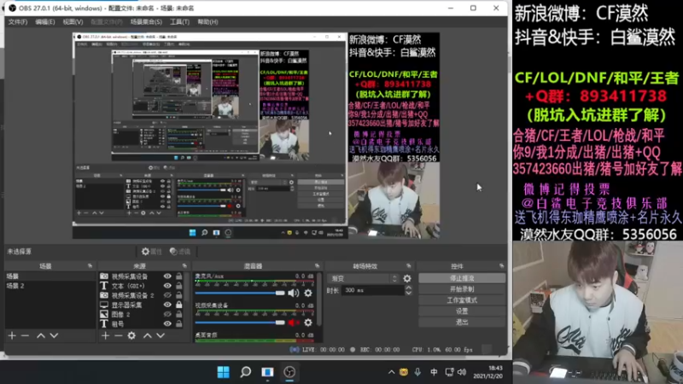The width and height of the screenshot is (683, 384).
Task: Open 视频采集设备 mixer settings gear
Action: coord(308,323)
